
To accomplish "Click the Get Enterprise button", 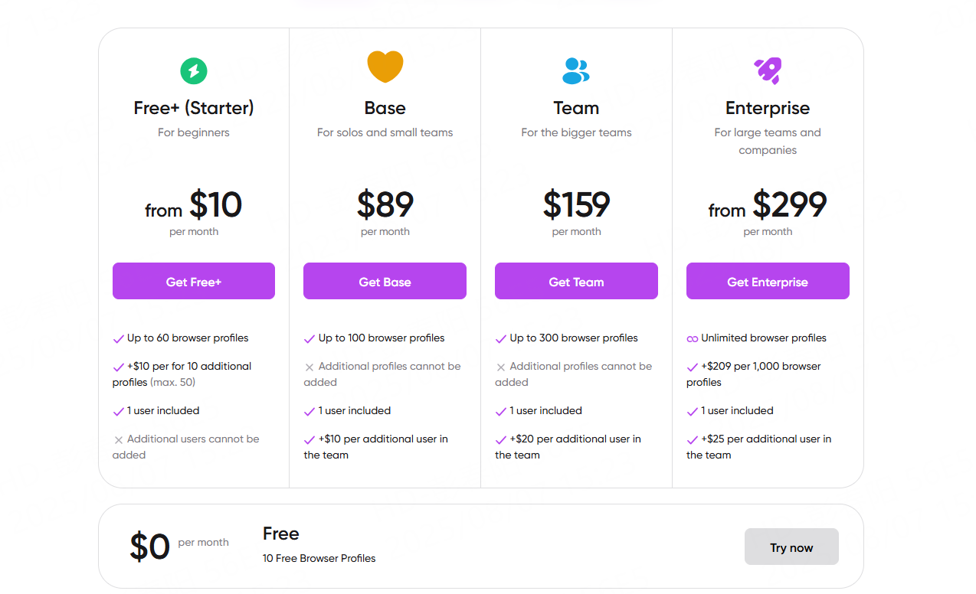I will pos(768,281).
